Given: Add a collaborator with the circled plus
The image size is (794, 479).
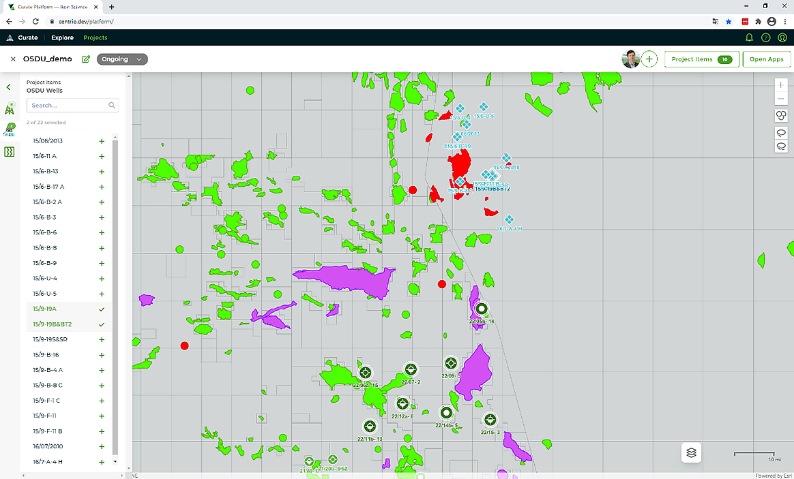Looking at the screenshot, I should click(x=649, y=59).
